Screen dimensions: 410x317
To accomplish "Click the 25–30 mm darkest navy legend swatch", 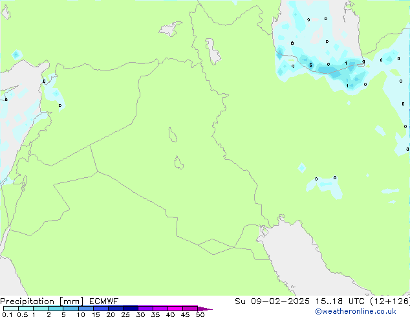I will click(x=131, y=309).
